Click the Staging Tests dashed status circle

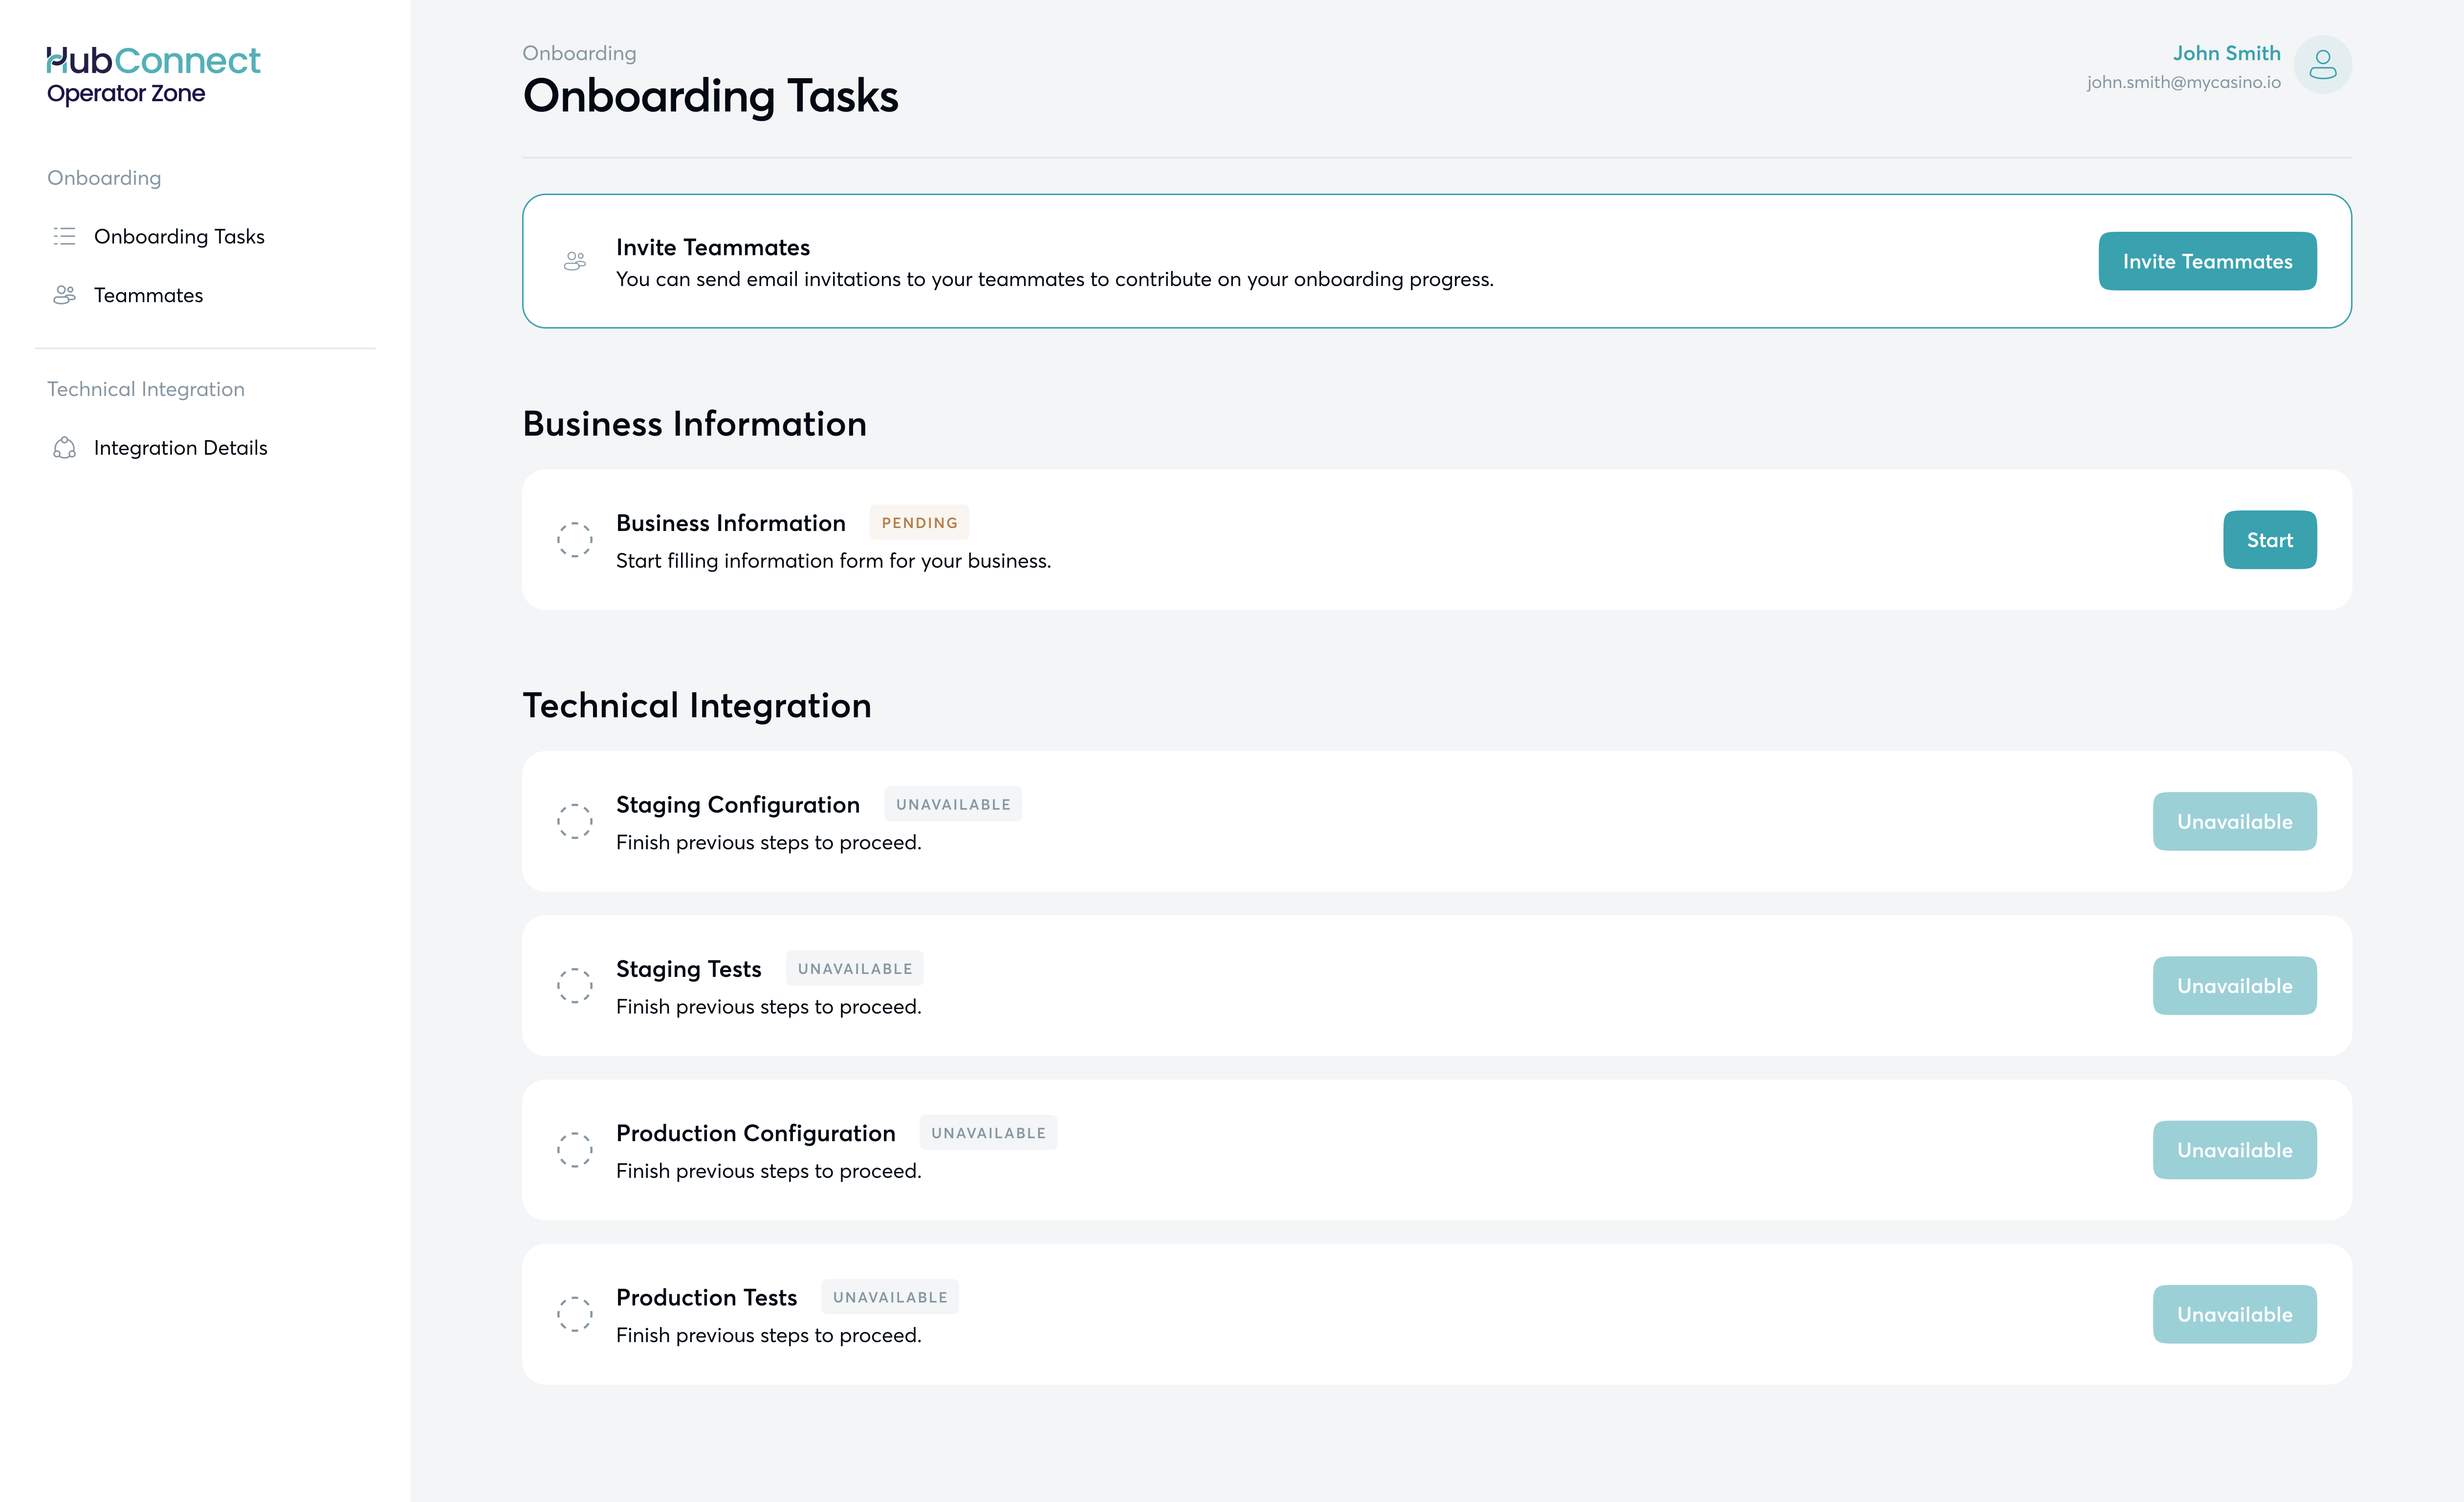tap(575, 986)
